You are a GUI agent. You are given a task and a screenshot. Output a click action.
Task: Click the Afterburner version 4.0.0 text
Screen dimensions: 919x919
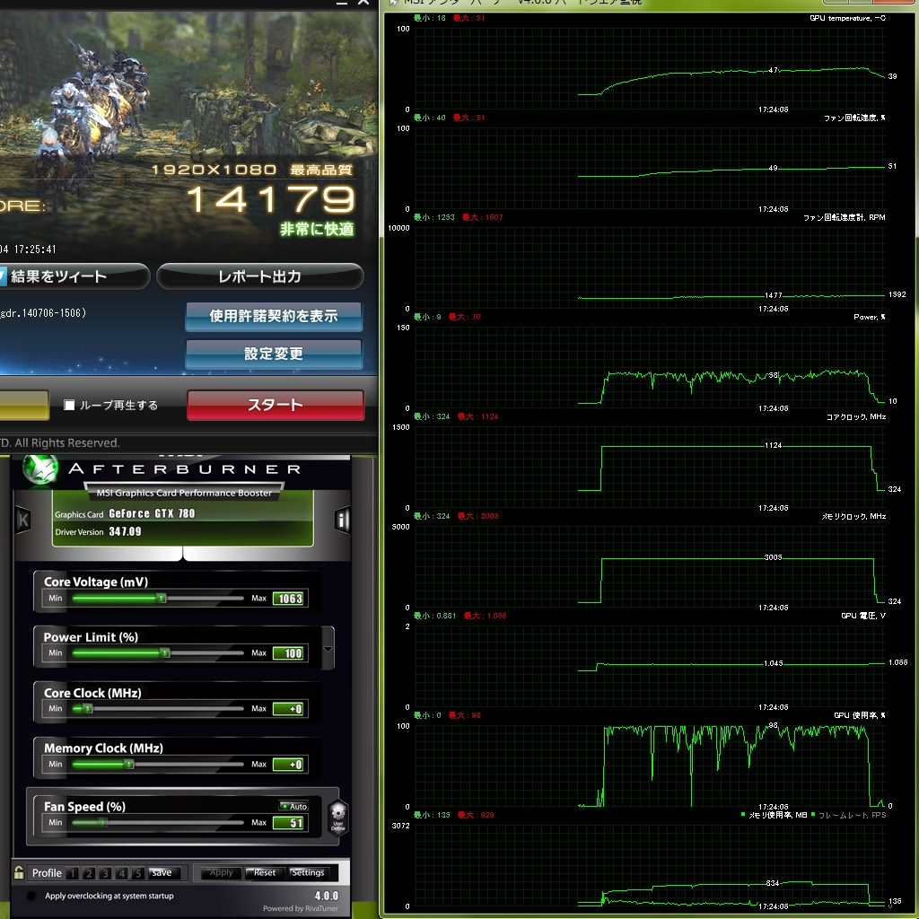click(x=327, y=896)
